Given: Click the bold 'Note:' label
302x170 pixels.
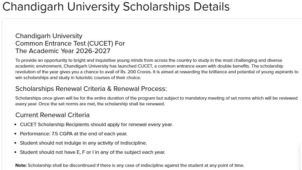Looking at the screenshot, I should [21, 165].
